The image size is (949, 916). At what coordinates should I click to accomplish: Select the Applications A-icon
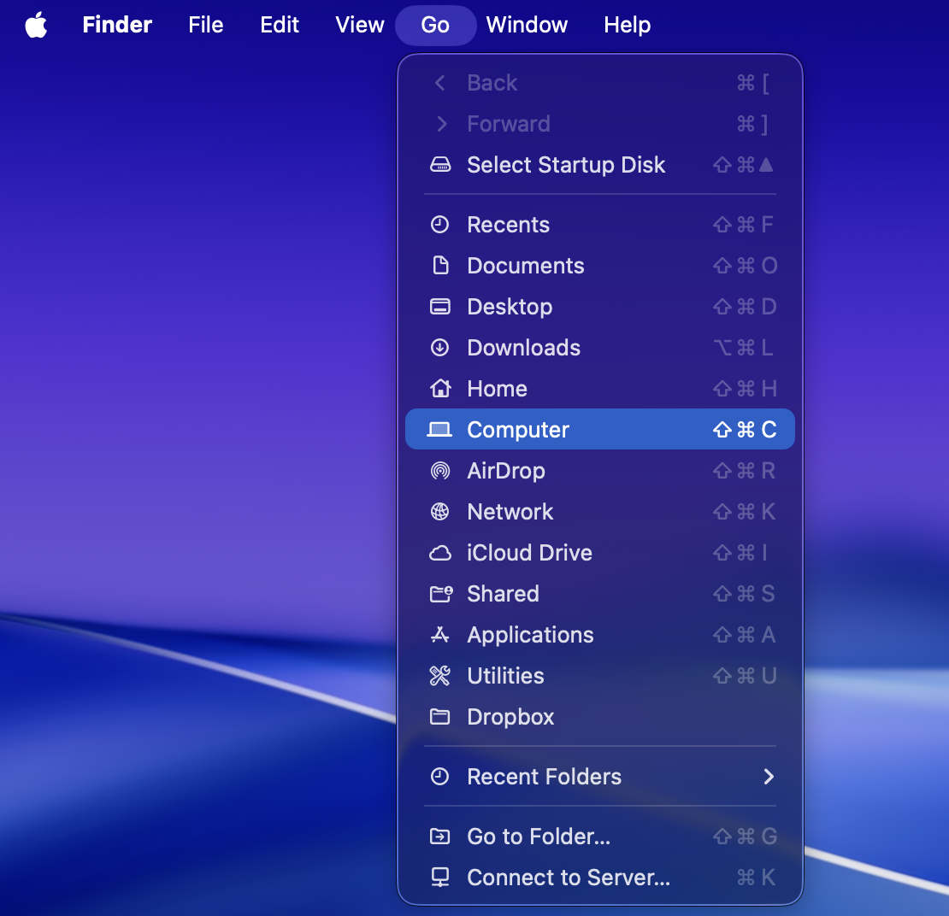[x=440, y=635]
